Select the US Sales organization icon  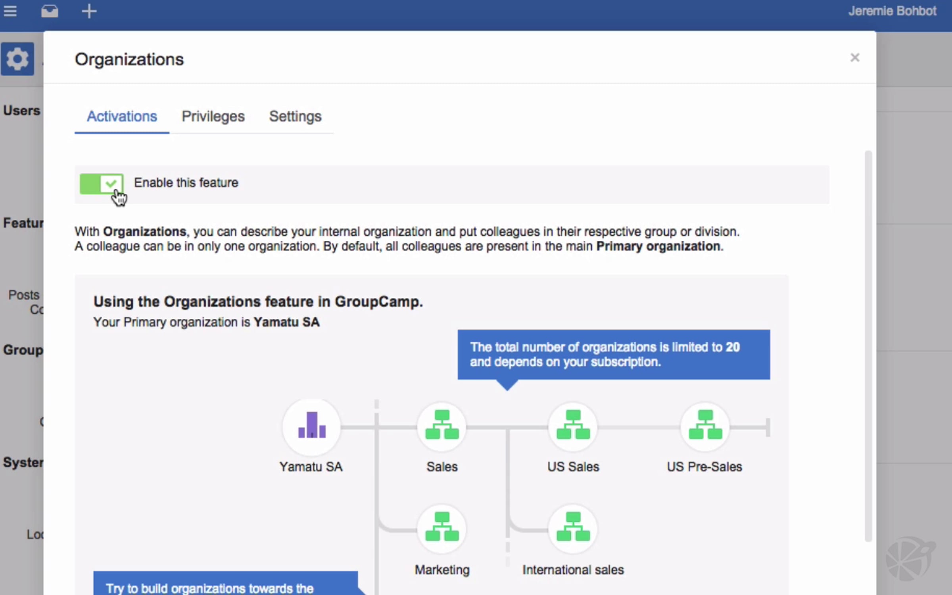573,426
